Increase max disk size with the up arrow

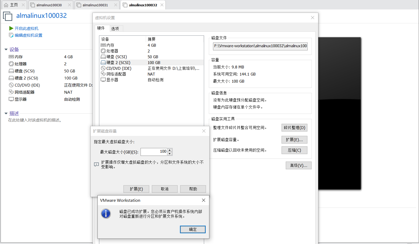coord(170,150)
